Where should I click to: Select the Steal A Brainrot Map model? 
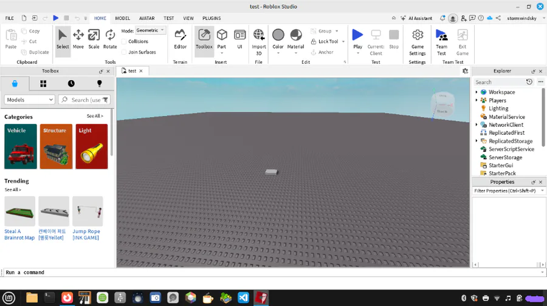(x=19, y=219)
